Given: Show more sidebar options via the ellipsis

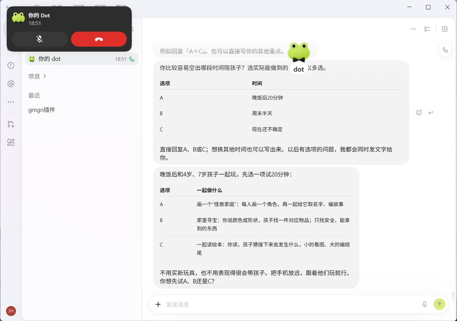Looking at the screenshot, I should (x=11, y=102).
